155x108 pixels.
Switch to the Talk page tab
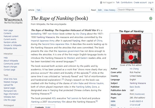click(38, 10)
